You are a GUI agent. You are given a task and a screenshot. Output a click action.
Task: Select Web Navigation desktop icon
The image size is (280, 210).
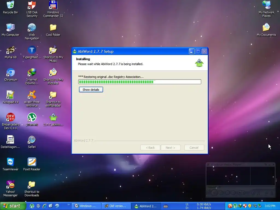click(32, 31)
